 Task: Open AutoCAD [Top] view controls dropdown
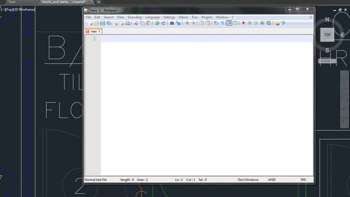pyautogui.click(x=9, y=10)
